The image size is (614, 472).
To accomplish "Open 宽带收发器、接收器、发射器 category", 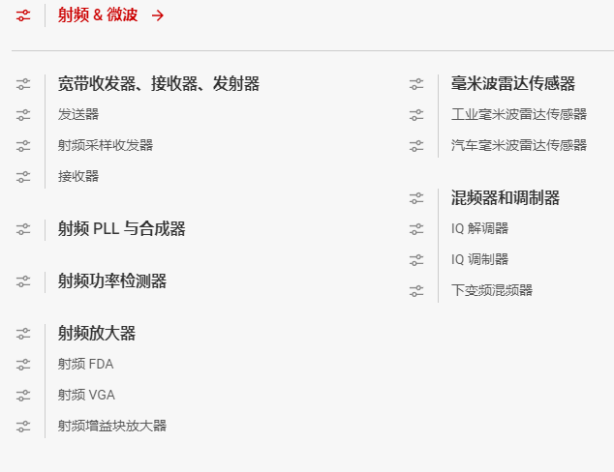I will [158, 84].
